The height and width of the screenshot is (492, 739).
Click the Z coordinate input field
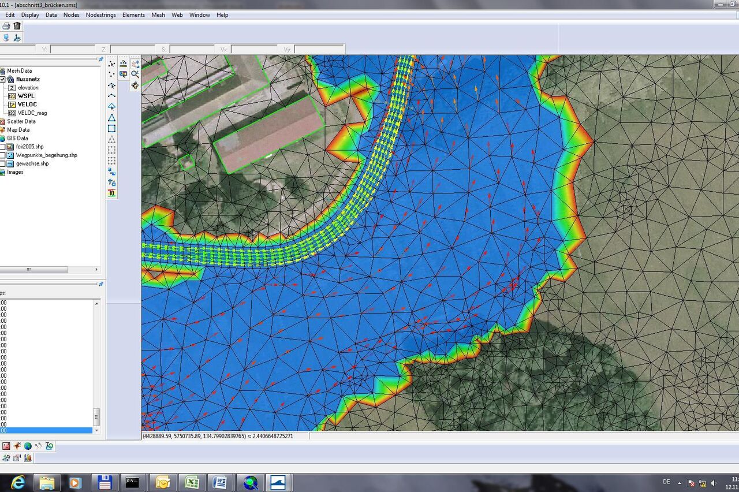132,50
